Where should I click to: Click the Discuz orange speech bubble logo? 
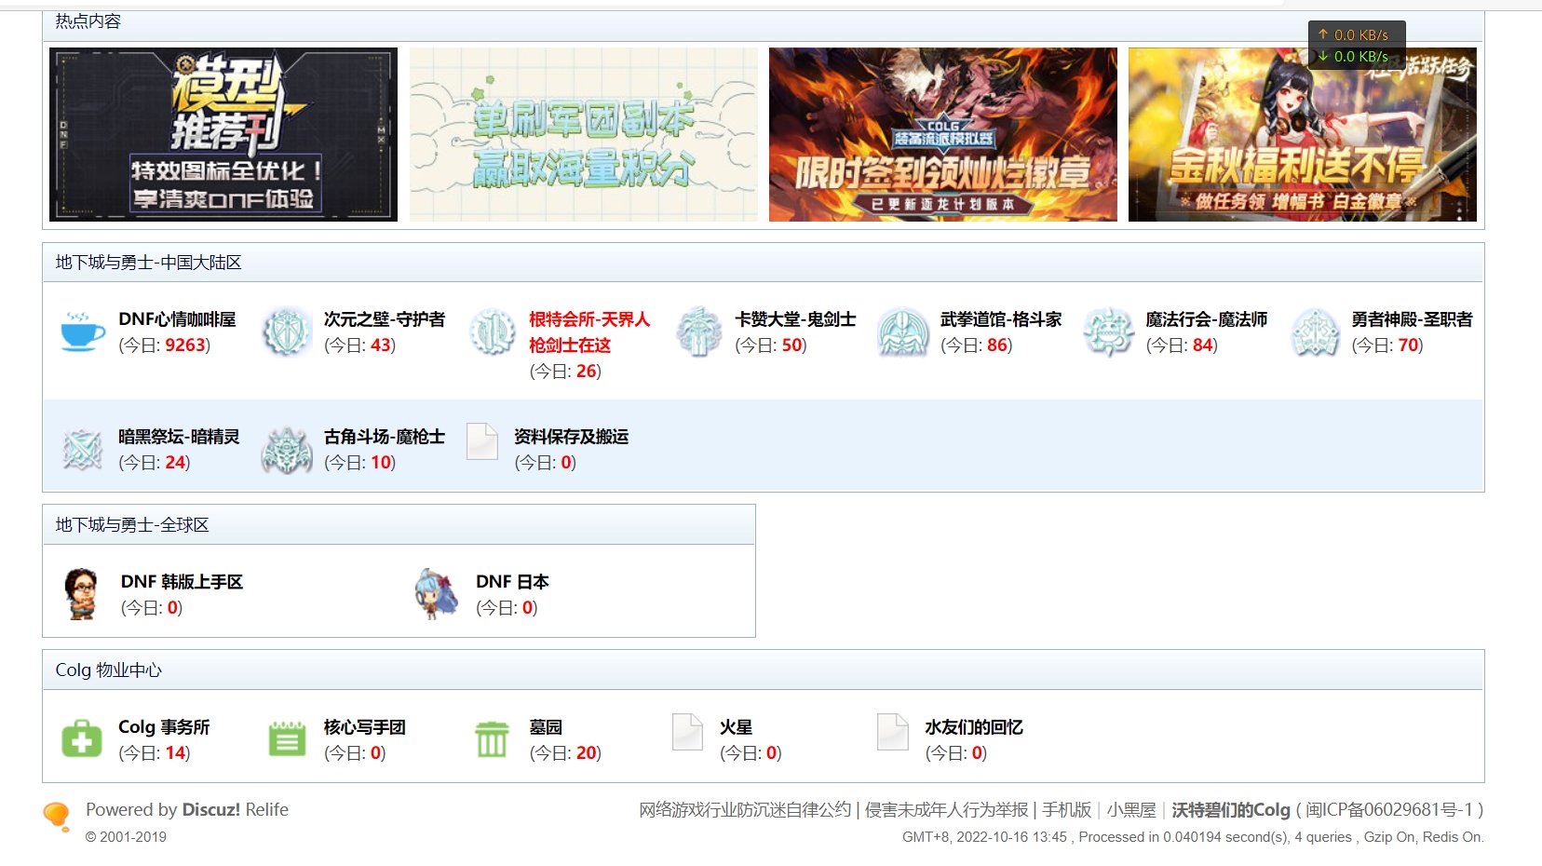[57, 817]
